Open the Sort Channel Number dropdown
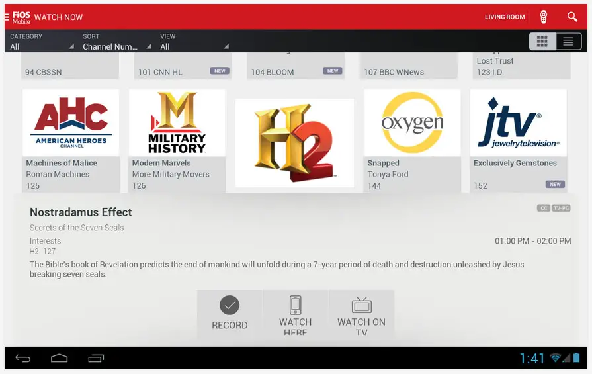The image size is (592, 374). 117,42
